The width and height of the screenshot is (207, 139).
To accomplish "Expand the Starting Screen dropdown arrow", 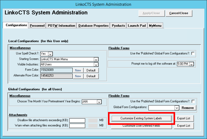I will (96, 59).
